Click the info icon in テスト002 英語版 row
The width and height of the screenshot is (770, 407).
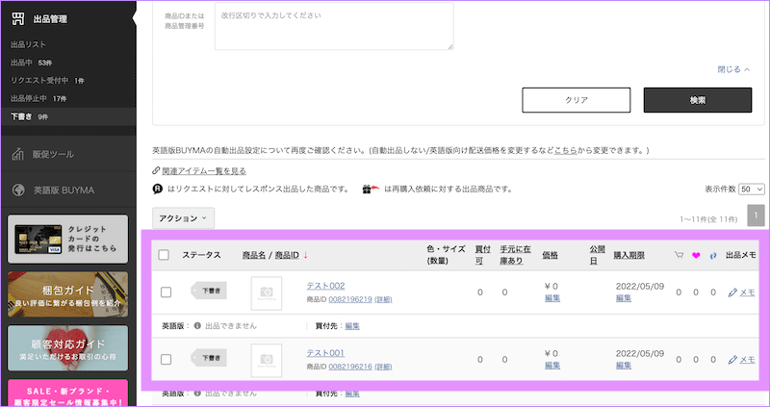197,326
